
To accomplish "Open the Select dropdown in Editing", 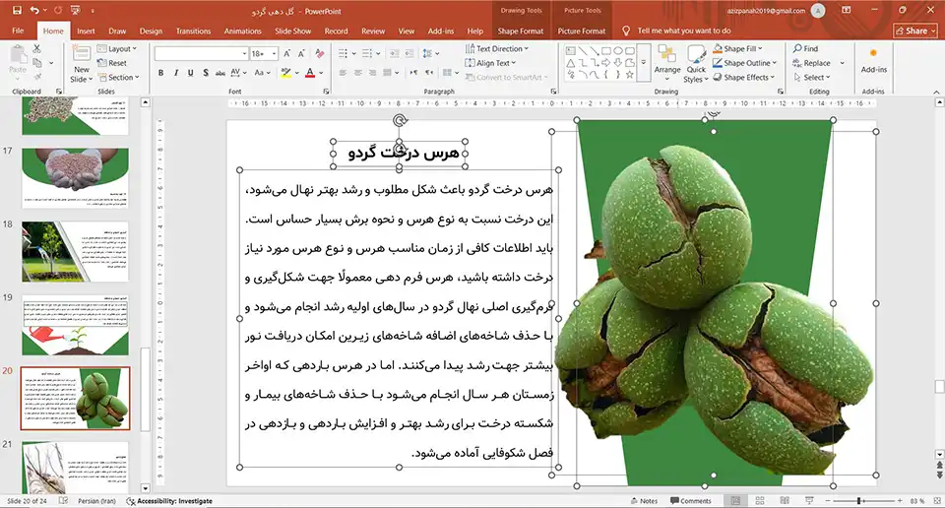I will coord(812,77).
